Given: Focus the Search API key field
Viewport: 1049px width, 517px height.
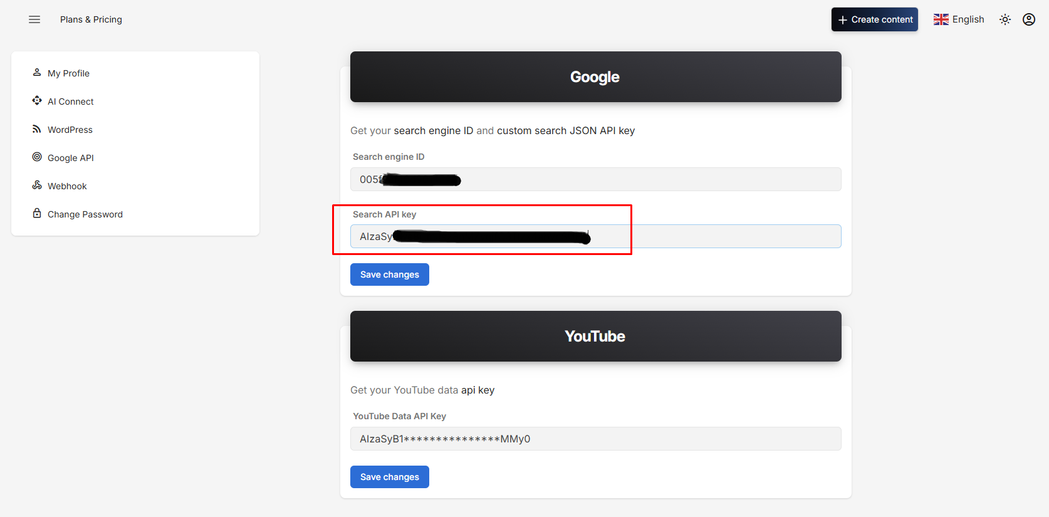Looking at the screenshot, I should [596, 236].
